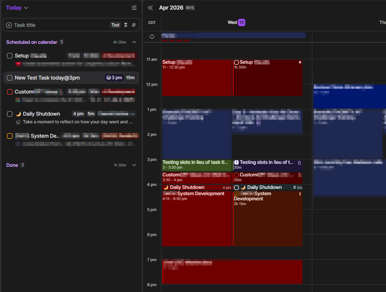
Task: Click moon icon on Daily Shutdown list task
Action: click(18, 114)
